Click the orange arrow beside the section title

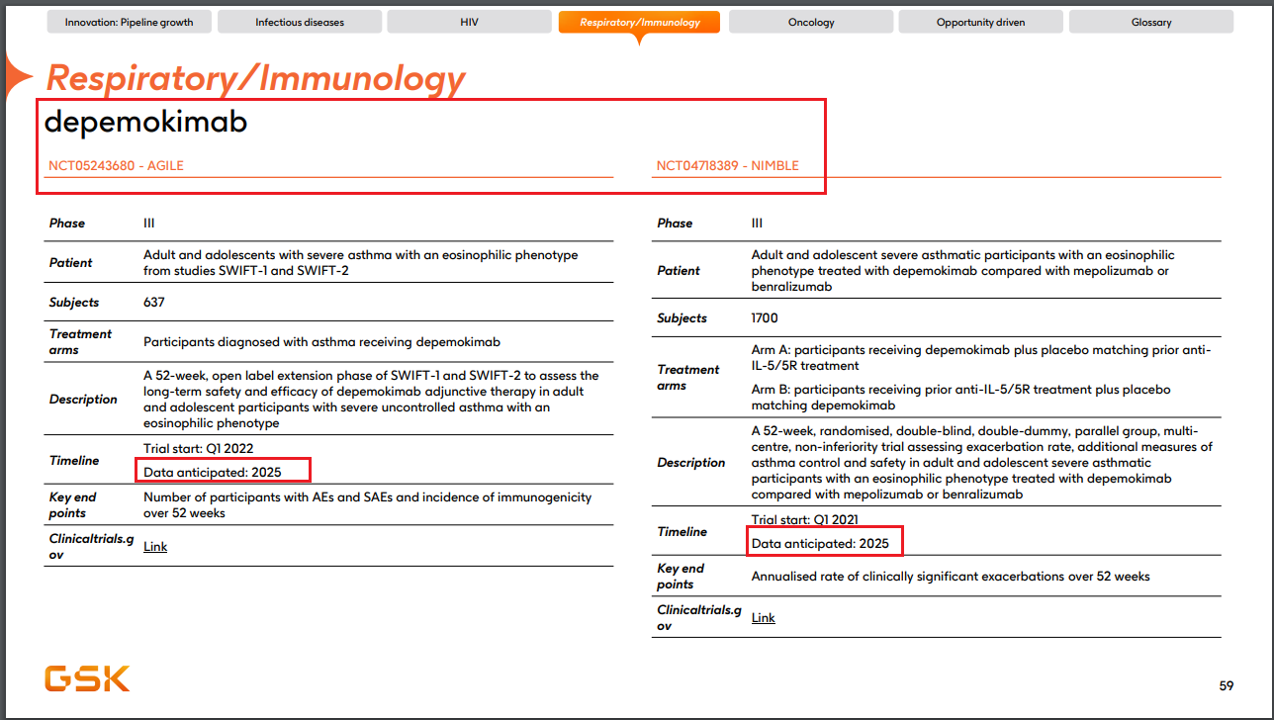[17, 71]
